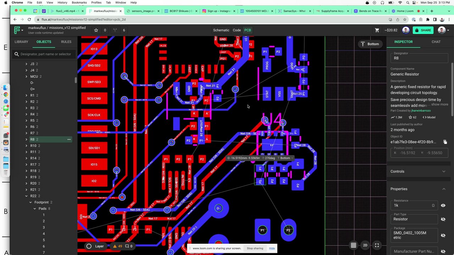
Task: Expand the J4 tree item
Action: [26, 70]
